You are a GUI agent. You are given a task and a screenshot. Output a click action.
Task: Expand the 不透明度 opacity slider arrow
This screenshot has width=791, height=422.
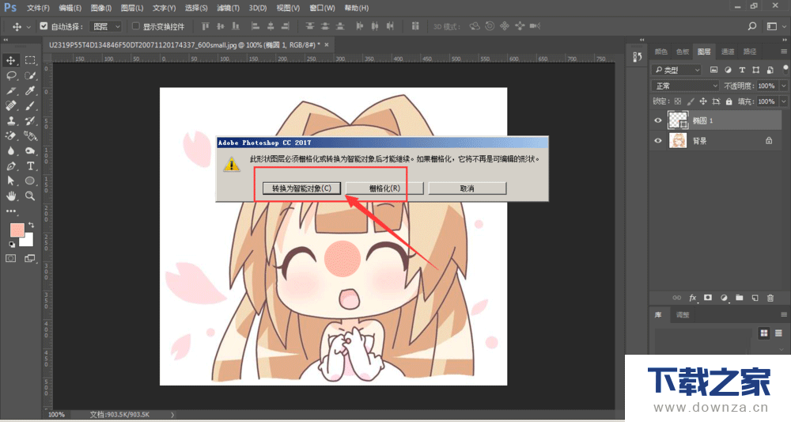click(783, 86)
